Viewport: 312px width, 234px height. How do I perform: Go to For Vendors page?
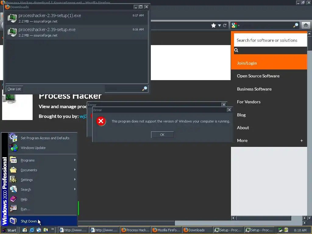[249, 102]
